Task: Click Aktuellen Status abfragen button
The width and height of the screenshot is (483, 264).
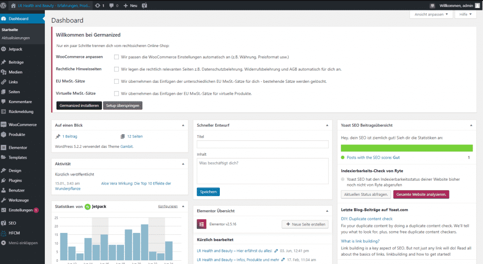Action: (366, 194)
